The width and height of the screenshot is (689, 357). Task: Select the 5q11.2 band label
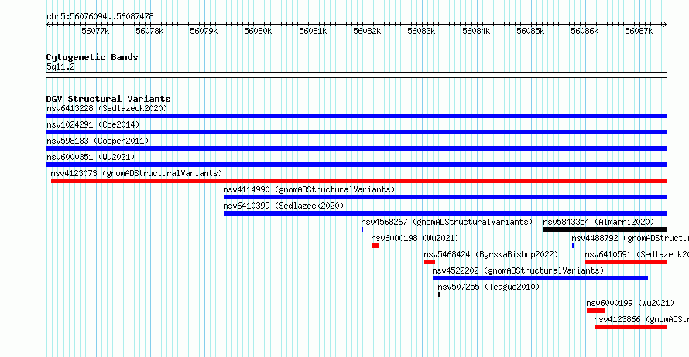[60, 66]
